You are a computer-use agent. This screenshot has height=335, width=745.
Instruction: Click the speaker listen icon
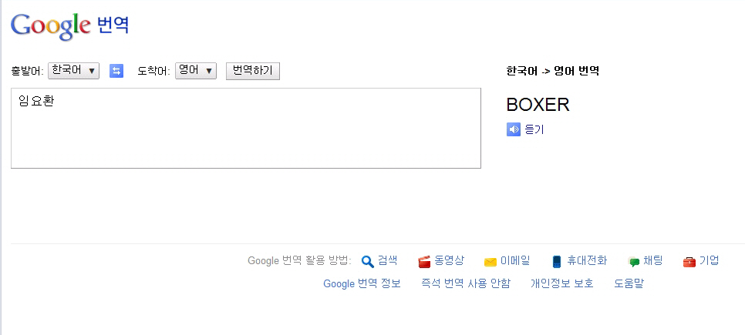point(514,129)
